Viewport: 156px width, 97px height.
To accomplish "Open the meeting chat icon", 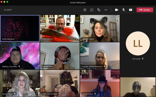I will pos(92,10).
